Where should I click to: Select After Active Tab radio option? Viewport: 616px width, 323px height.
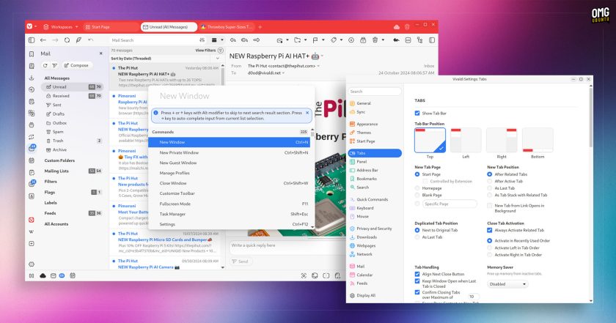(x=490, y=182)
